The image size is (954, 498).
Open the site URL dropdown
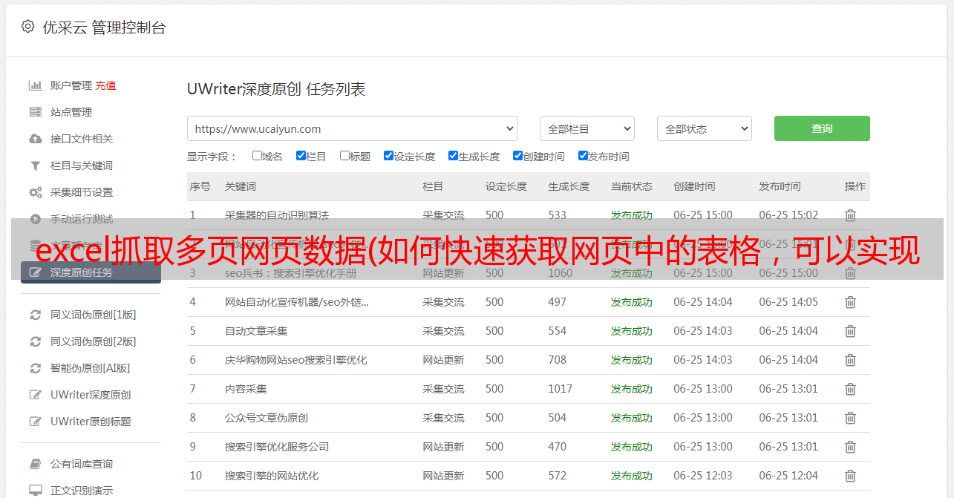352,128
